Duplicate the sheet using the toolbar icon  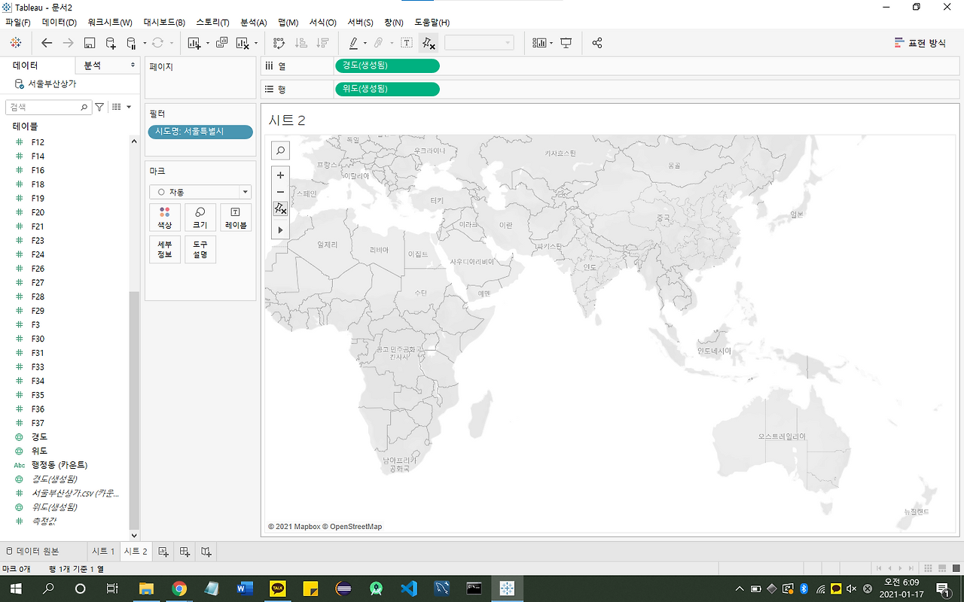coord(221,43)
